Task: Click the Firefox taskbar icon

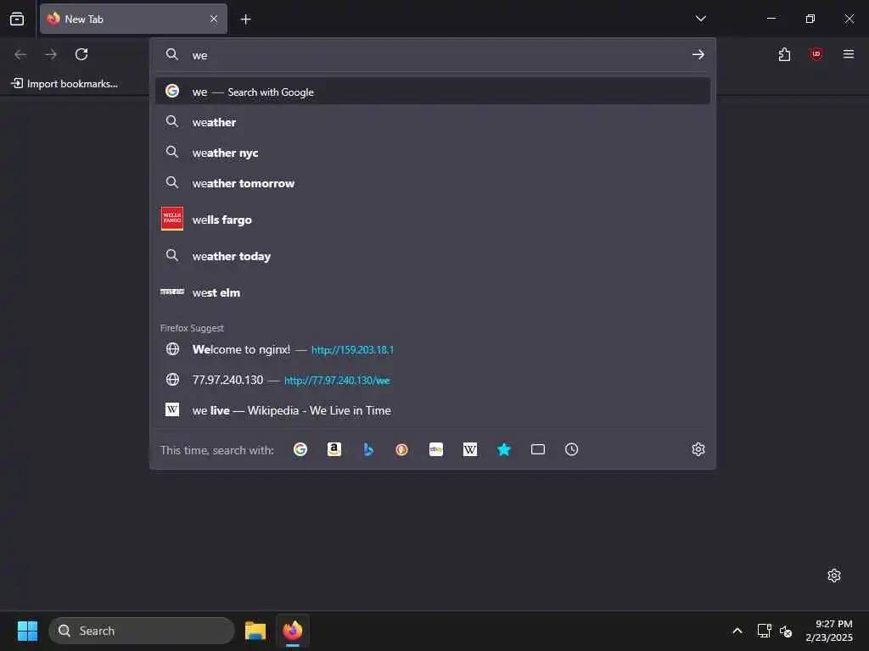Action: coord(293,631)
